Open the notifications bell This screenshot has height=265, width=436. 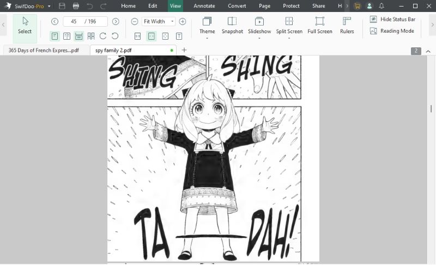tap(381, 6)
